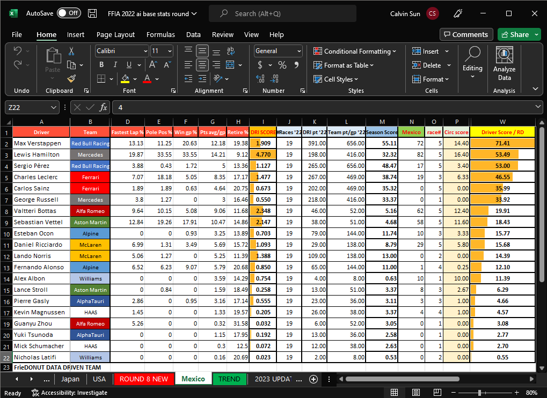Click Delete cells button

pos(426,65)
